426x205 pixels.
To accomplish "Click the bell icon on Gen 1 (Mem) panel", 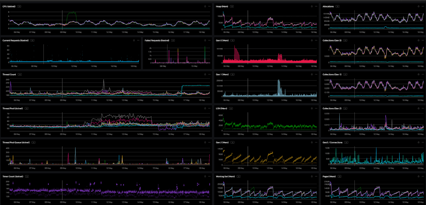I will point(312,74).
